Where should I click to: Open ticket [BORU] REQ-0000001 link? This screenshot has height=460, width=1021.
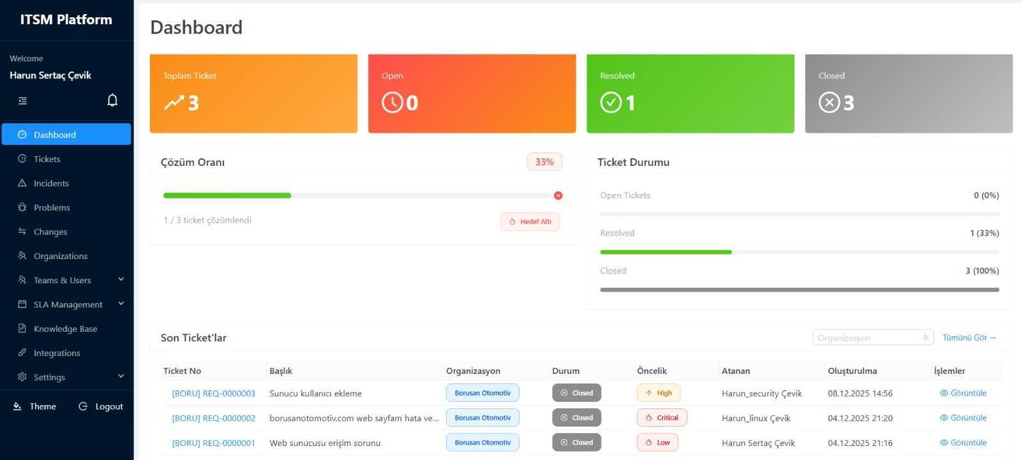214,443
